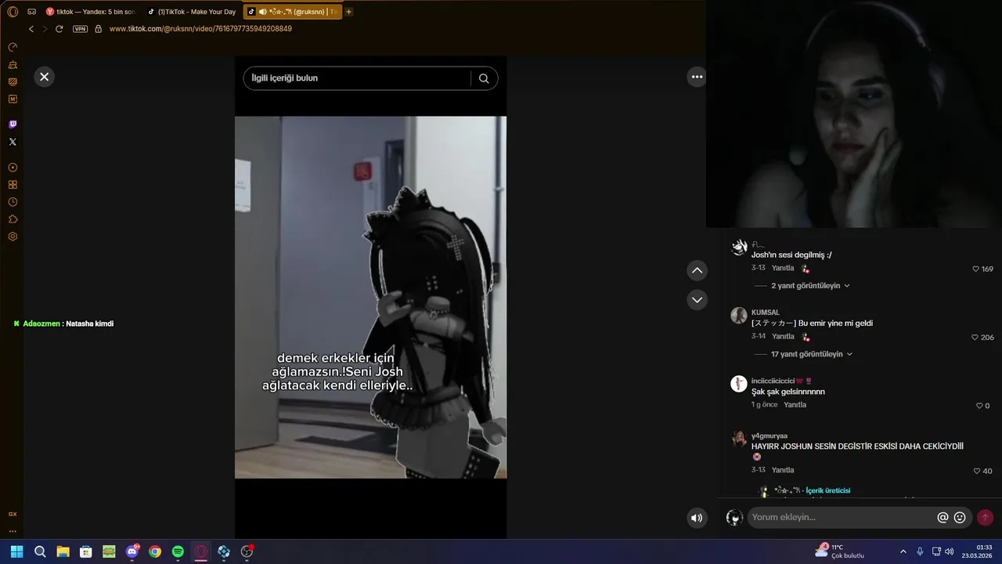Reply to Şak şak gelsinnnnnn comment
The height and width of the screenshot is (564, 1002).
click(x=795, y=405)
